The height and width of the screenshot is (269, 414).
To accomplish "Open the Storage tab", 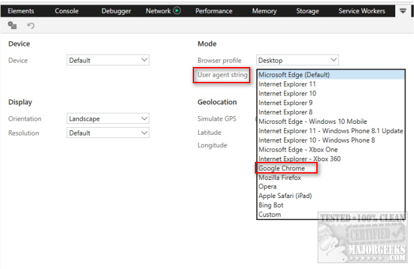I will tap(307, 11).
